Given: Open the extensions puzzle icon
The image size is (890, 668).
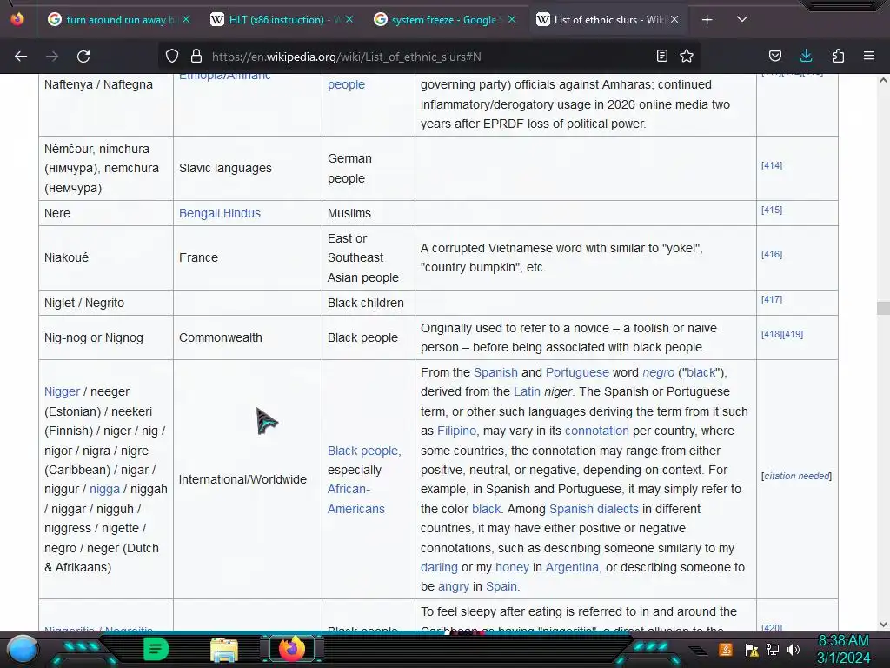Looking at the screenshot, I should 838,56.
